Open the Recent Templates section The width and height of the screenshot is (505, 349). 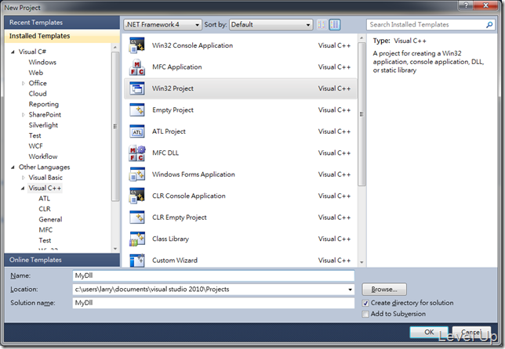(62, 23)
